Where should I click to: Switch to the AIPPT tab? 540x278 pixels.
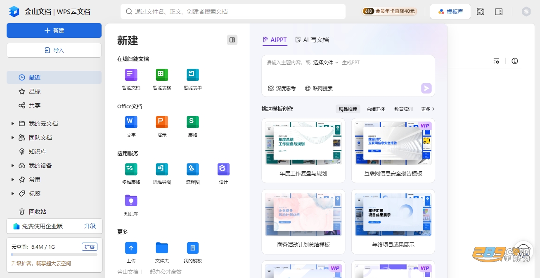[275, 40]
